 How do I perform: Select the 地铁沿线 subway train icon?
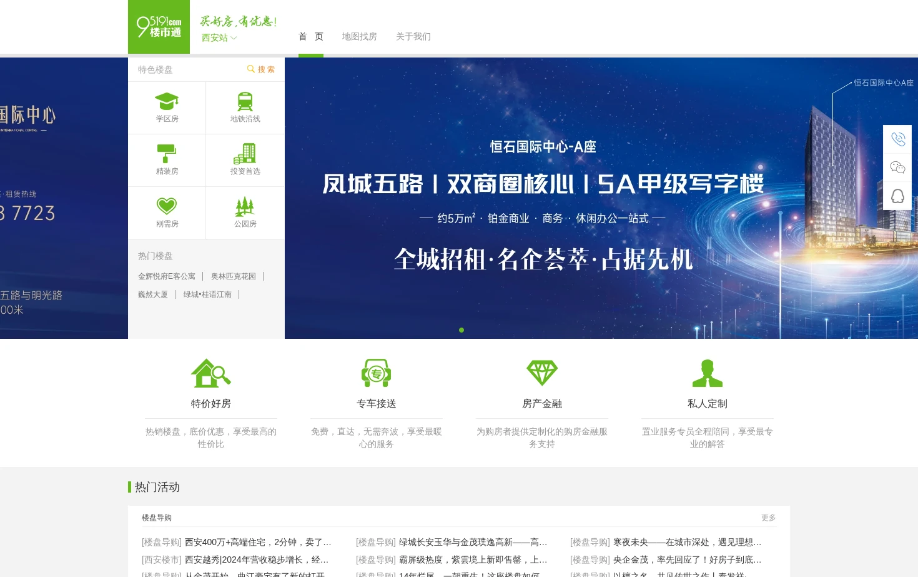(245, 101)
